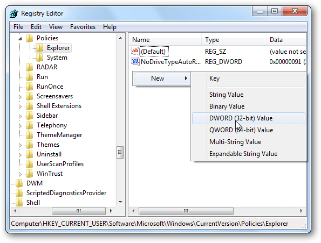Click the Run folder icon
Image resolution: width=321 pixels, height=243 pixels.
[29, 77]
